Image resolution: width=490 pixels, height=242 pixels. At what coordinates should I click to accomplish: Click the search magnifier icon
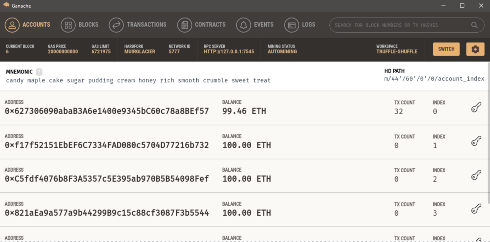pyautogui.click(x=474, y=25)
